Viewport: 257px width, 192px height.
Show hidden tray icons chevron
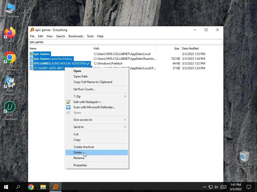204,187
